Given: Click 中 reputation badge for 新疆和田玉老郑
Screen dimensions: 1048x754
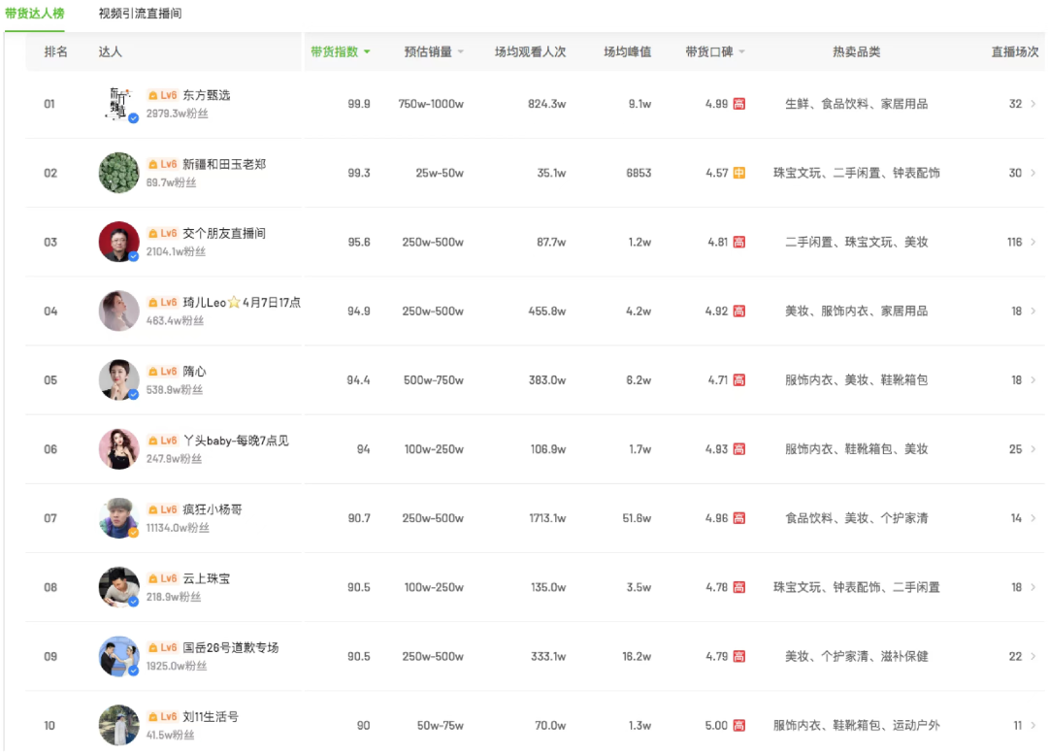Looking at the screenshot, I should pyautogui.click(x=739, y=173).
